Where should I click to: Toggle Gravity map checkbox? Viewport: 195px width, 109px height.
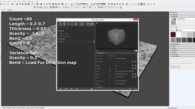[135, 74]
